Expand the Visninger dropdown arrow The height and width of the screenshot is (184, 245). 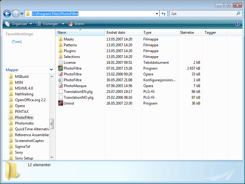pos(63,24)
